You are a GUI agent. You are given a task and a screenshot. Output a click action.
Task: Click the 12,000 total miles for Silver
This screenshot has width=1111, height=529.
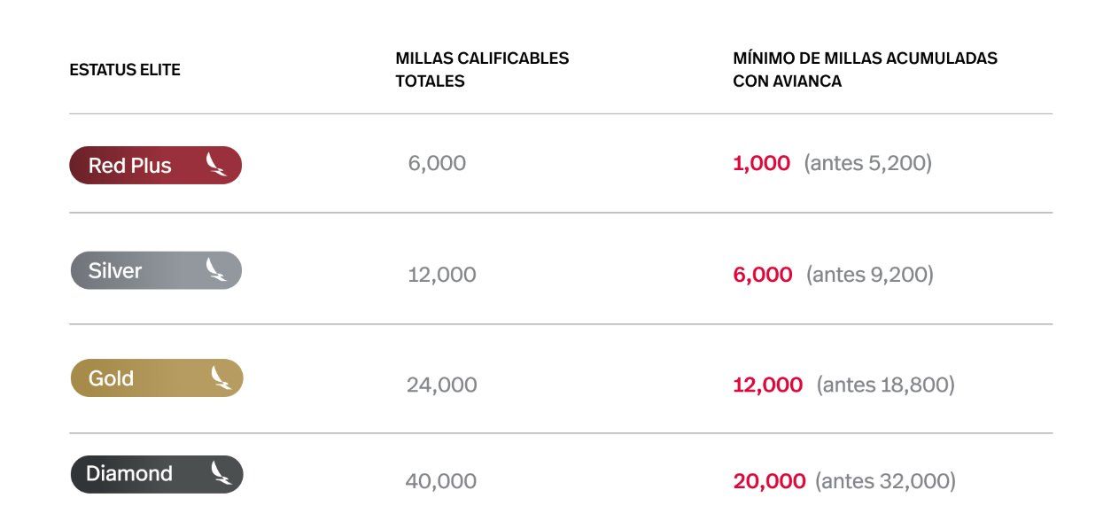(441, 275)
